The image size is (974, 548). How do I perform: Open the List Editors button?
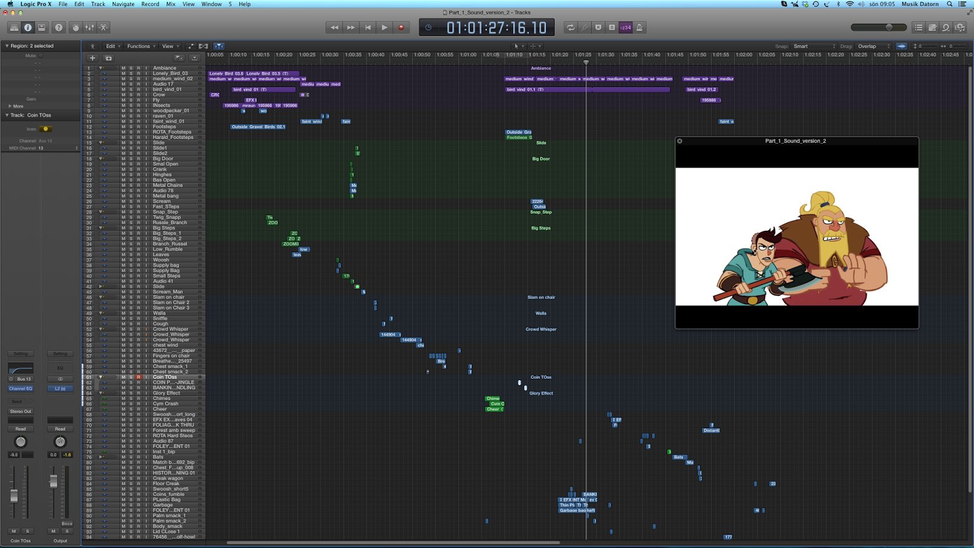919,27
